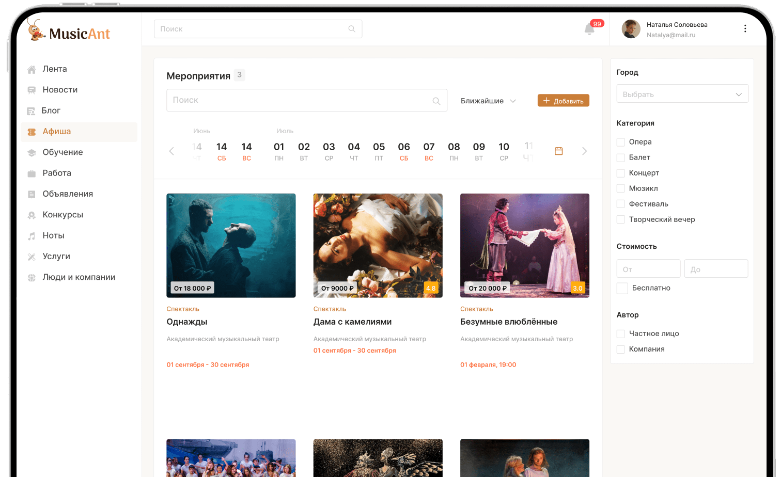Select date 05 ПТ in date strip

[x=379, y=151]
